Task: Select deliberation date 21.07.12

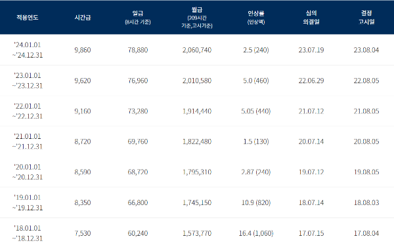Action: [311, 111]
